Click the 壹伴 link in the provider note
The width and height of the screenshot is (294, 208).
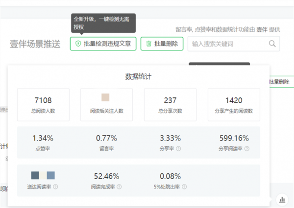pyautogui.click(x=262, y=29)
